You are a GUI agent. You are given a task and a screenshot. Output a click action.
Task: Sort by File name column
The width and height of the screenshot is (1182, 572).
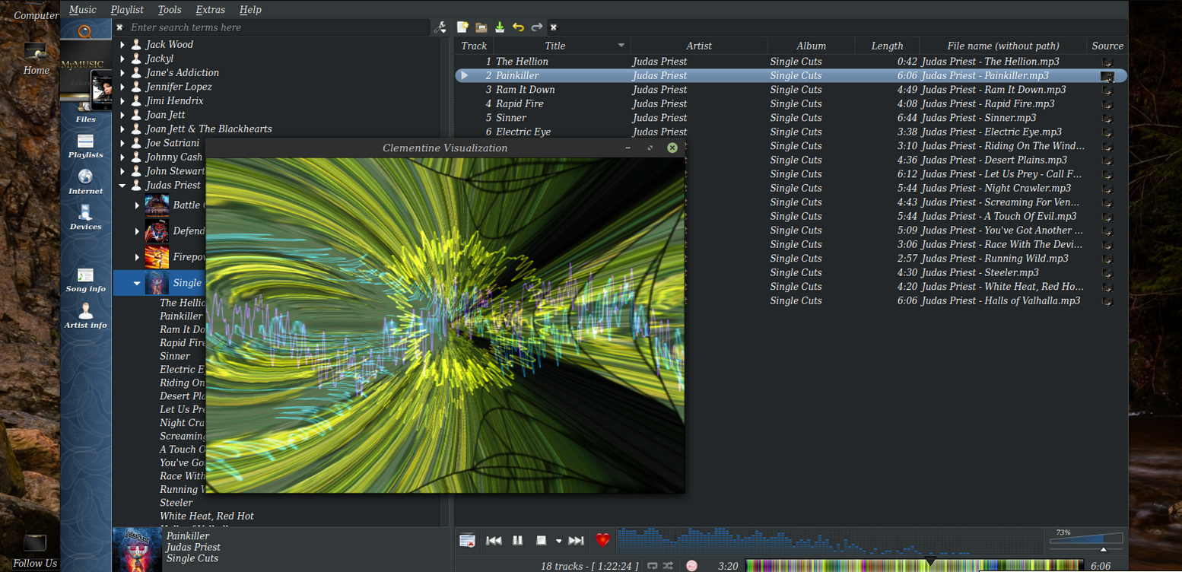tap(1003, 46)
